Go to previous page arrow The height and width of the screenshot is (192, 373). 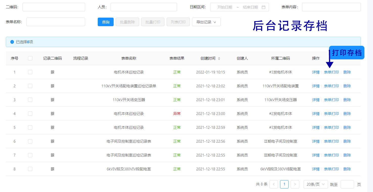pyautogui.click(x=273, y=184)
